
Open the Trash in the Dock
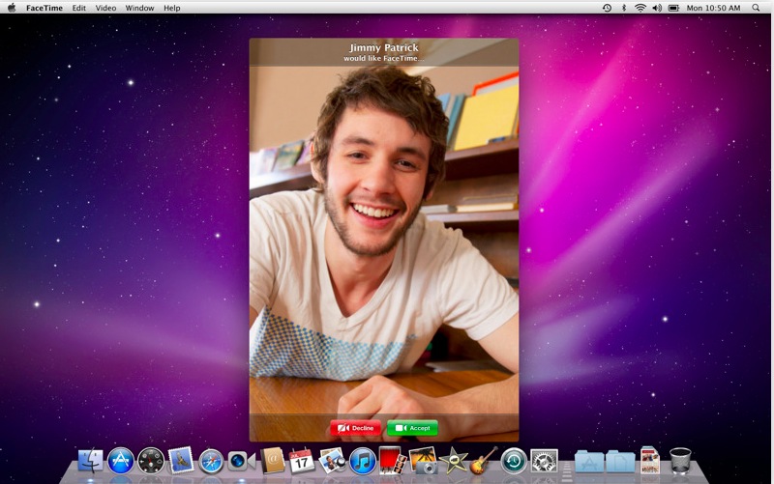680,461
